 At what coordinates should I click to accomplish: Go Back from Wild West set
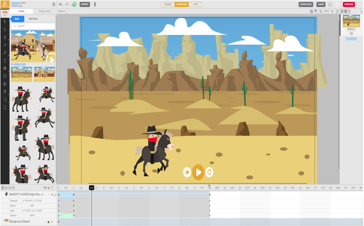(x=17, y=19)
